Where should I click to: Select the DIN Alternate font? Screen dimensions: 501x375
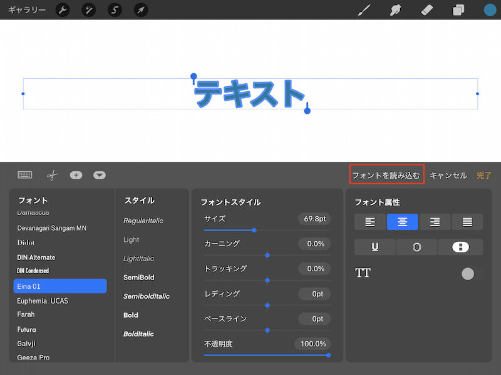click(36, 257)
